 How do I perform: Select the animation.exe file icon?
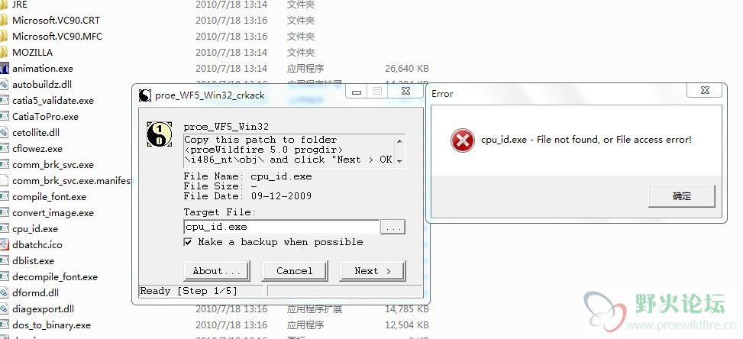coord(5,68)
